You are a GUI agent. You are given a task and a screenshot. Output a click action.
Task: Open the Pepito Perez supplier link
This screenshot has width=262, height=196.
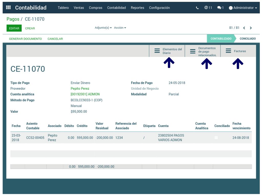pos(80,89)
